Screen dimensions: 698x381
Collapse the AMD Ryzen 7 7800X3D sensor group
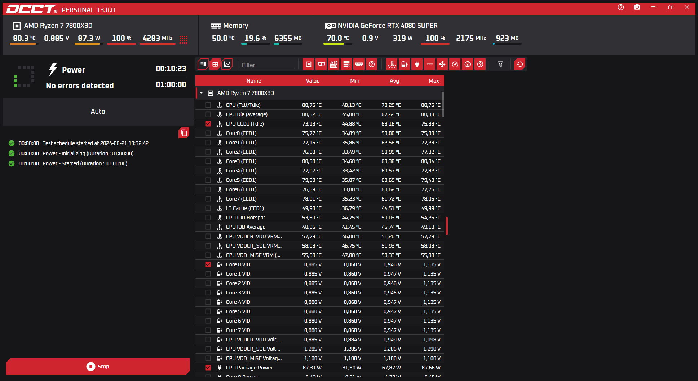201,93
